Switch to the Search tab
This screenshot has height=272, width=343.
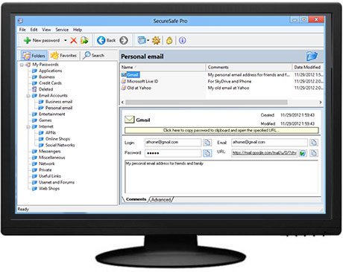pos(94,56)
